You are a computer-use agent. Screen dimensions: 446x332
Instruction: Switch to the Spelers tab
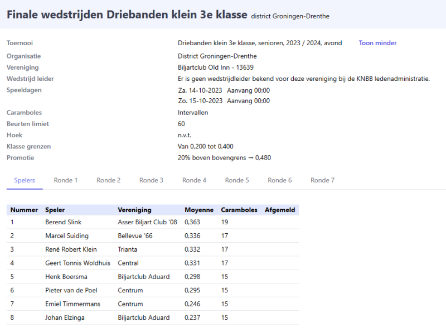(25, 180)
